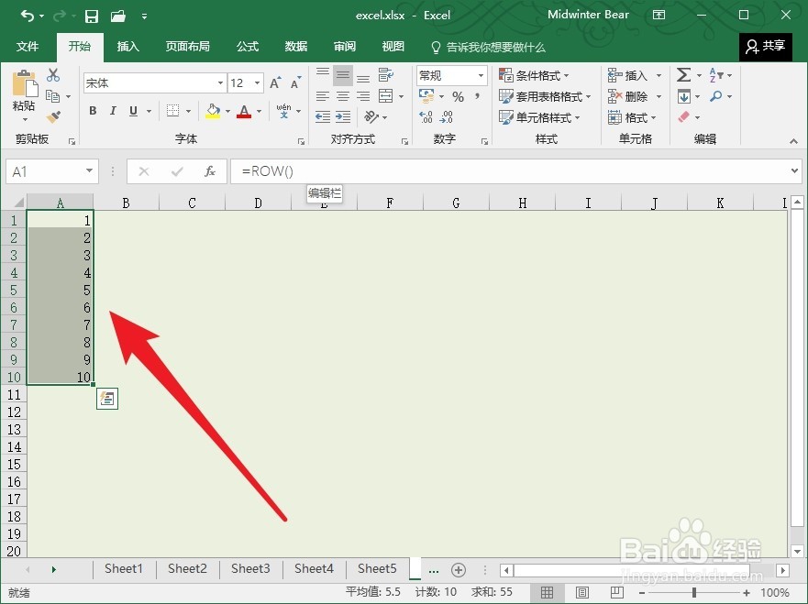Switch to the 数据 Data tab

[x=296, y=47]
